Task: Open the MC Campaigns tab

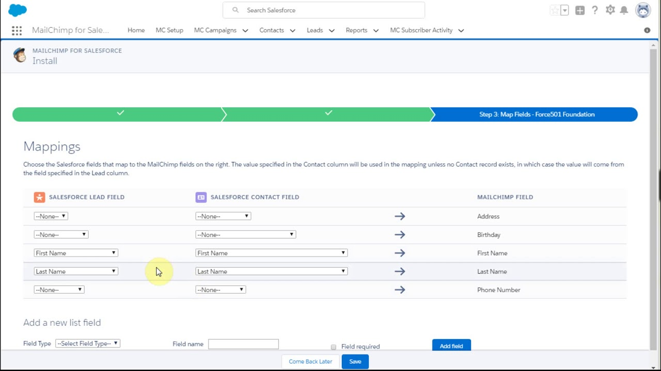Action: [215, 30]
